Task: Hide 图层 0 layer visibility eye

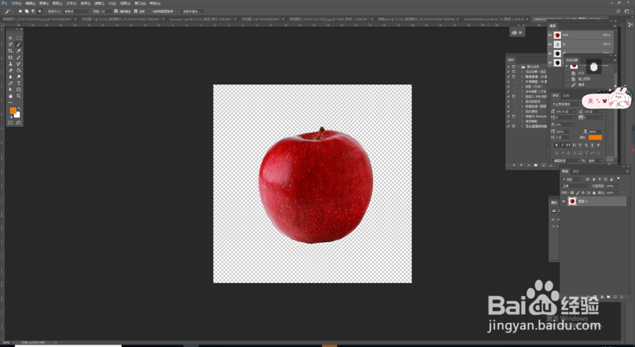Action: [x=564, y=201]
